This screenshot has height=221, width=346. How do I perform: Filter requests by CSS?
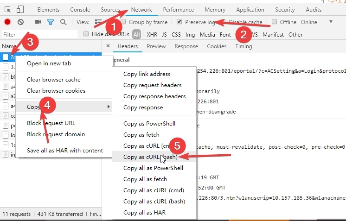coord(176,35)
